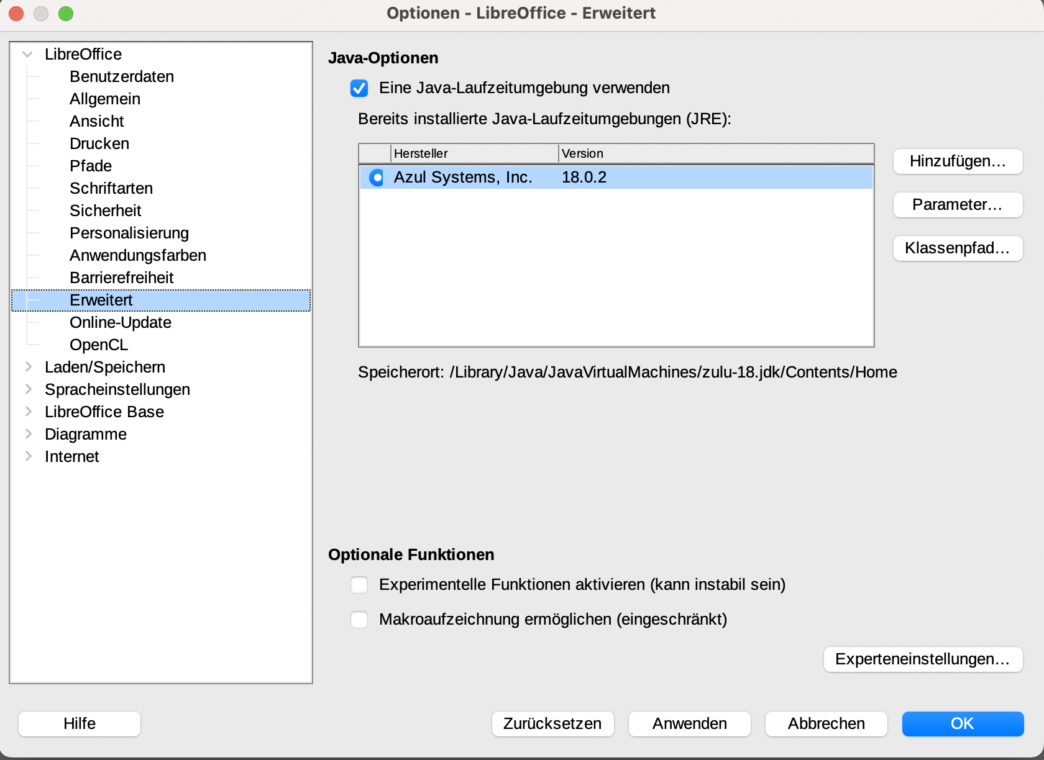Go to Ansicht options

[97, 121]
